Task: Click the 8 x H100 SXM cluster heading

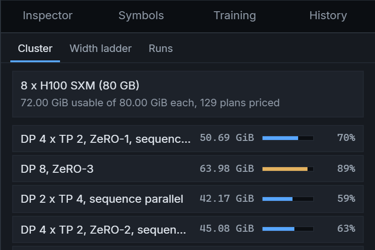Action: 80,86
